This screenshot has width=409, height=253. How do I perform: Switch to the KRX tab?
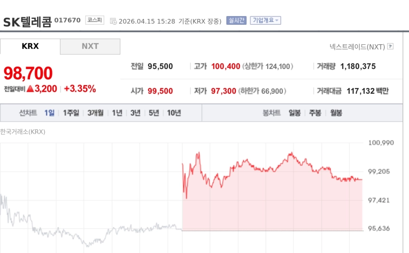tap(30, 47)
